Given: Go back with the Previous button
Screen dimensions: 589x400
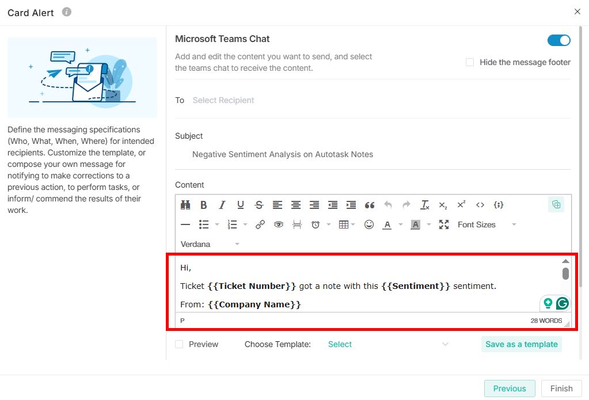Looking at the screenshot, I should pos(509,388).
